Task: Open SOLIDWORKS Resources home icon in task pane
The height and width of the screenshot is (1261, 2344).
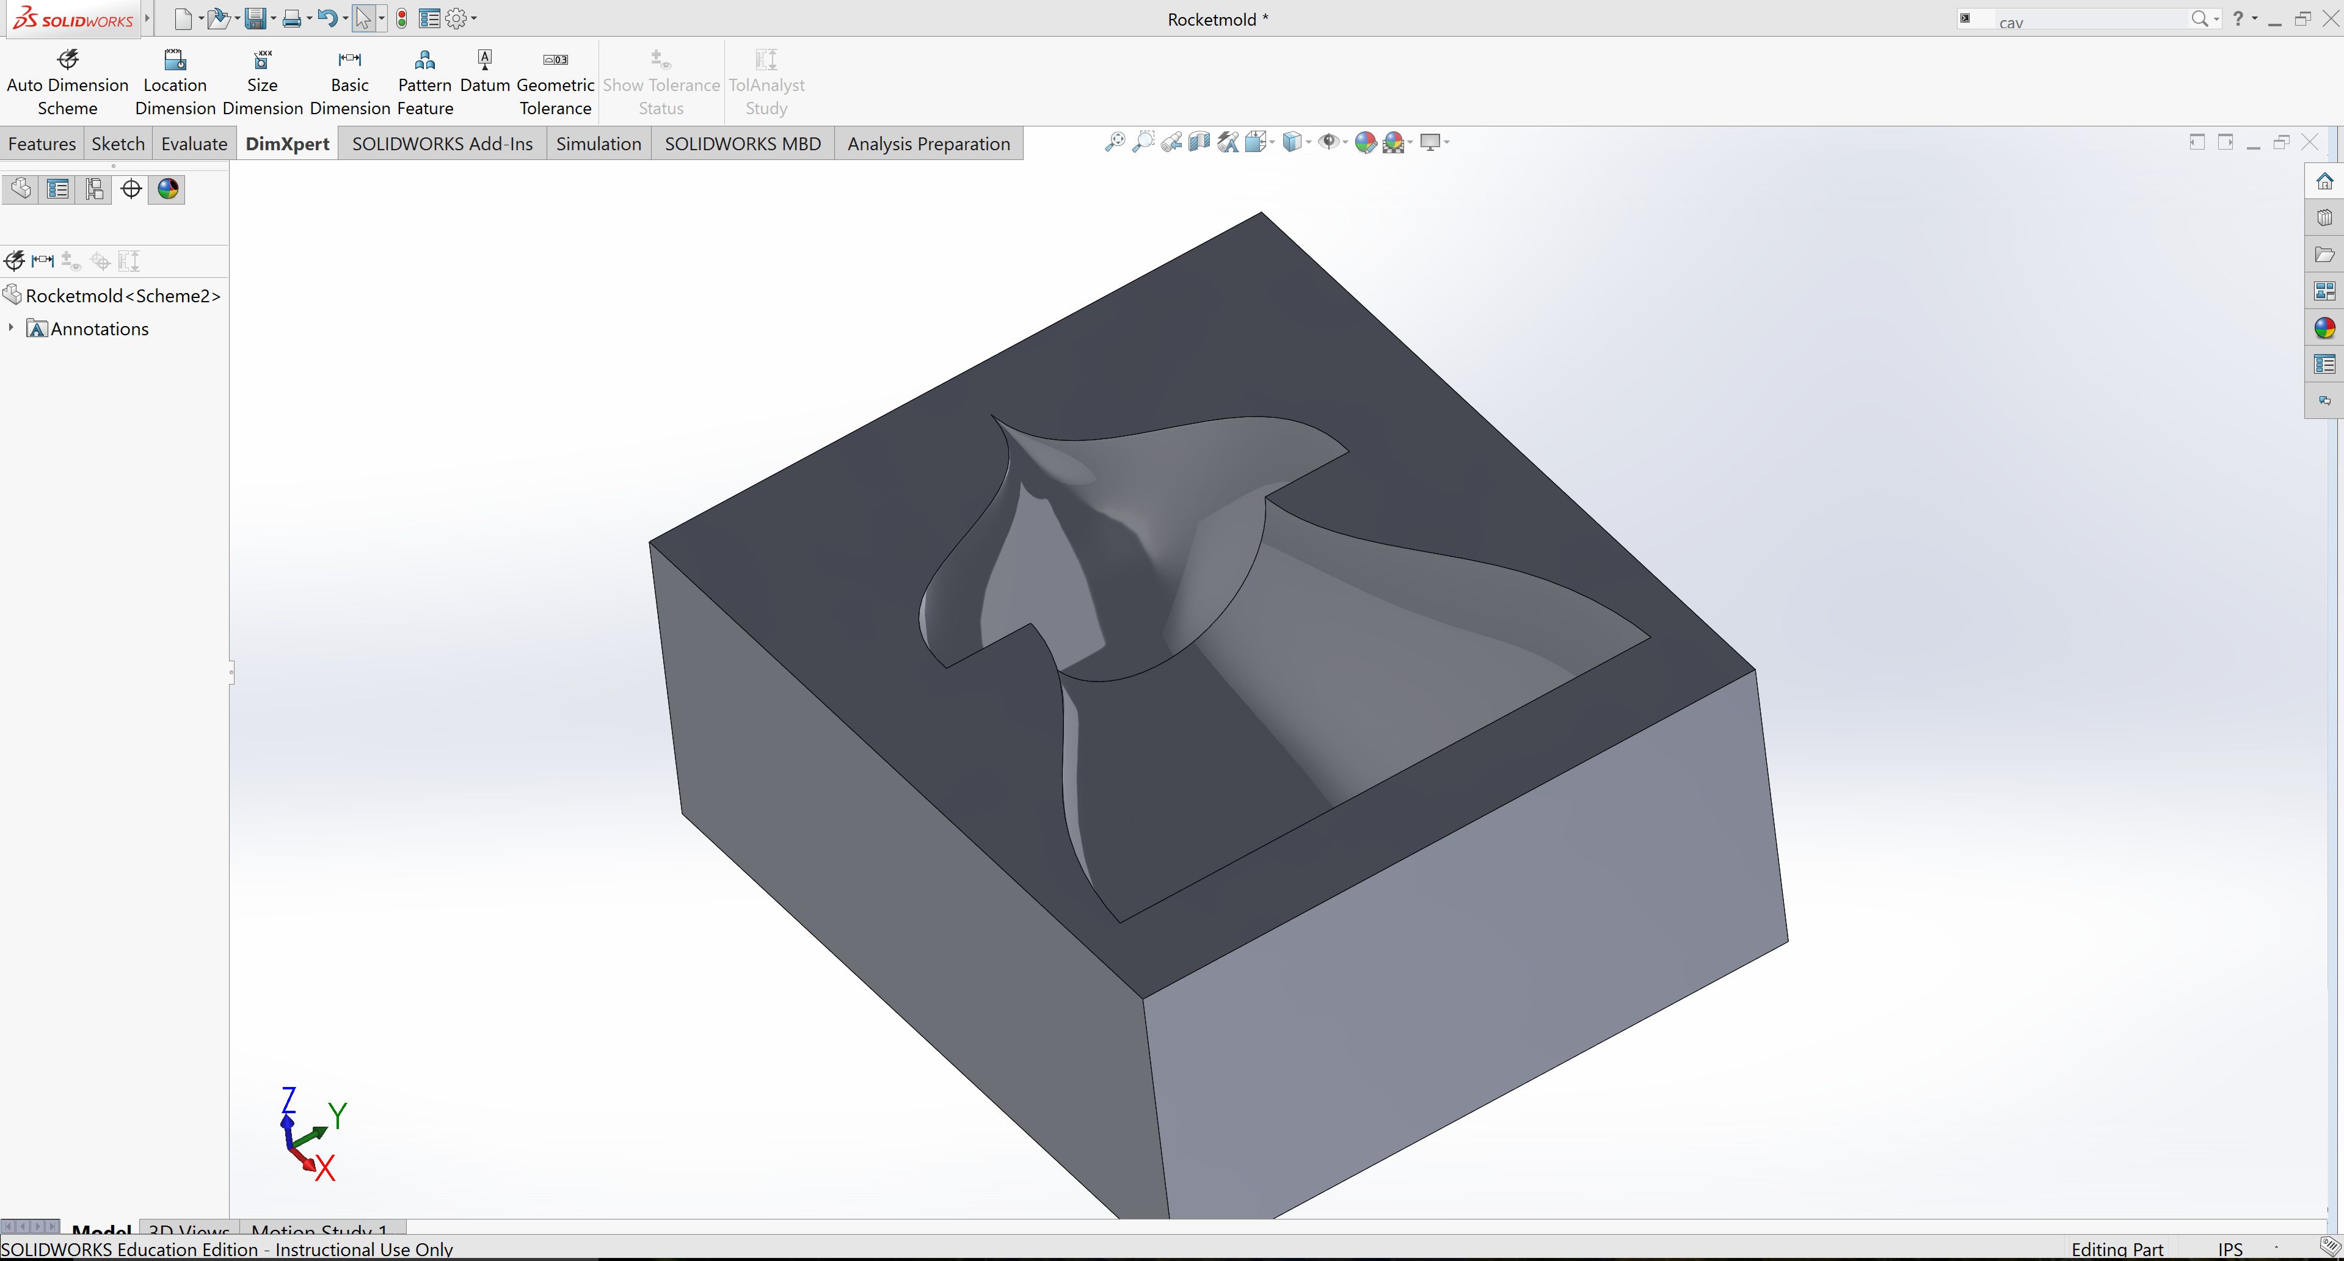Action: point(2324,181)
